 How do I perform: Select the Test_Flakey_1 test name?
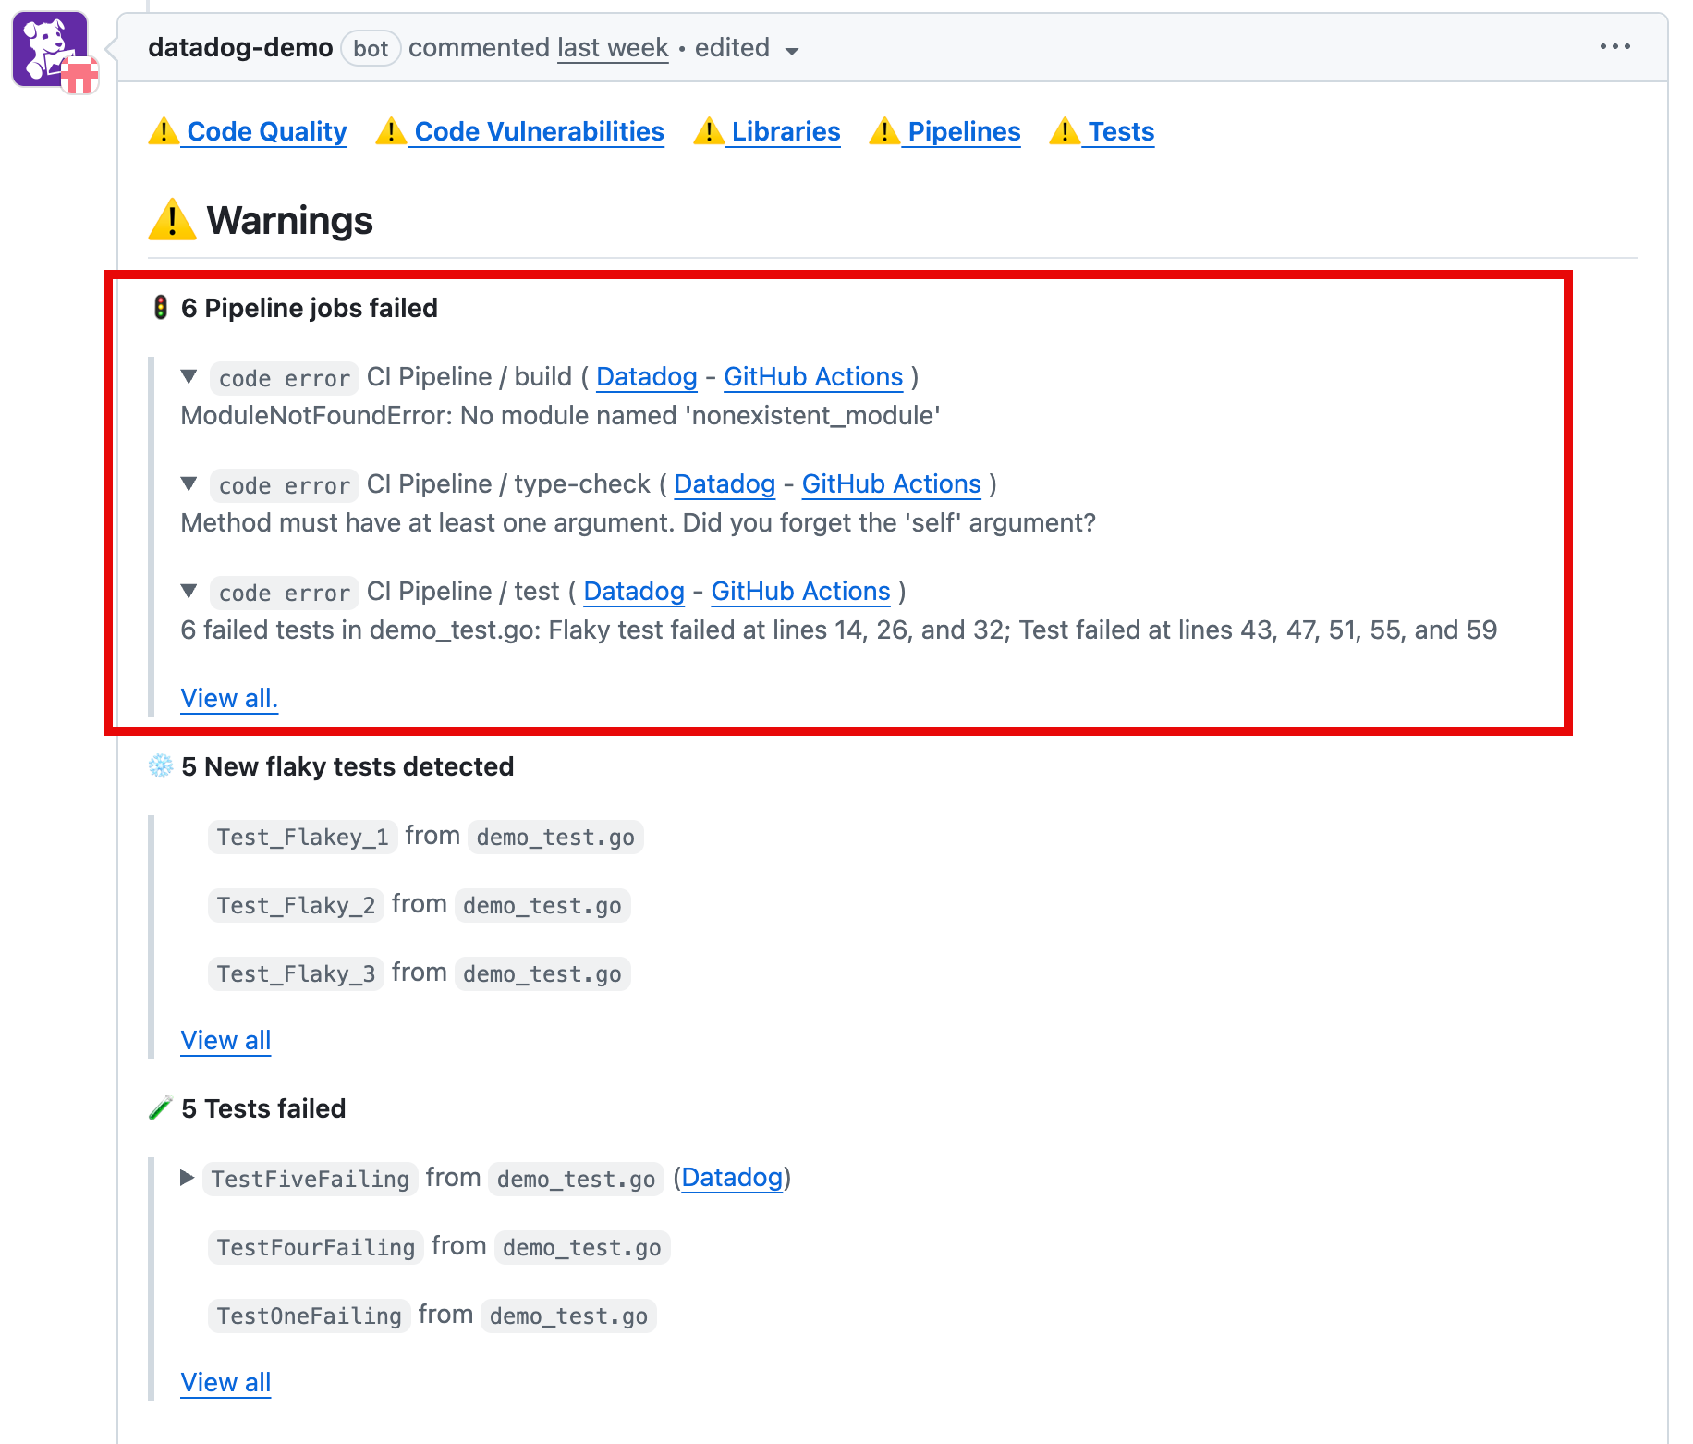pos(303,837)
